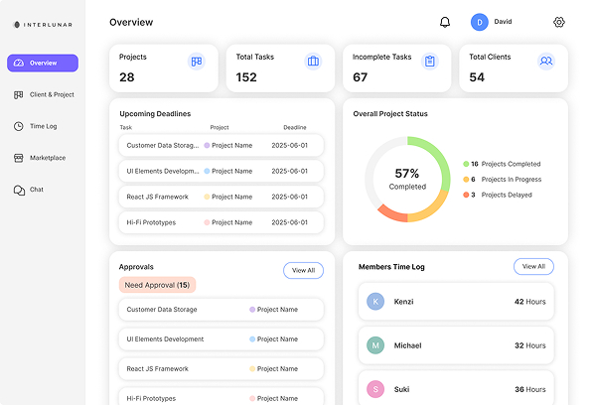Click Suki's 36 Hours value
This screenshot has height=405, width=592.
pos(530,389)
